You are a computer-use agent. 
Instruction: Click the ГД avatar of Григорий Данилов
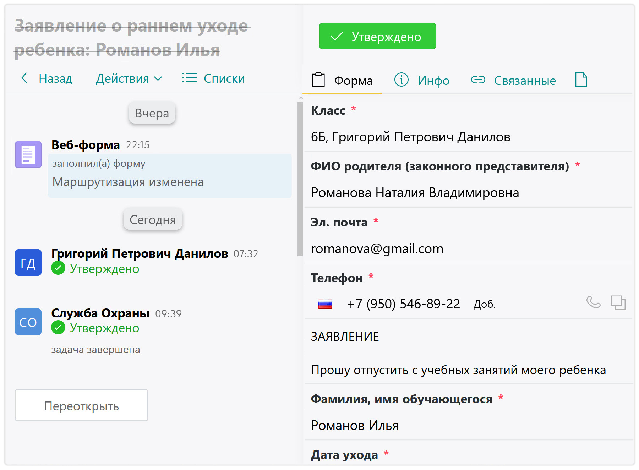[x=28, y=262]
